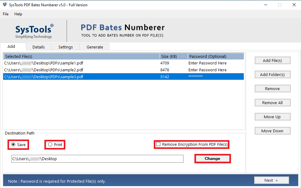This screenshot has height=188, width=301.
Task: Open the File menu
Action: 6,14
